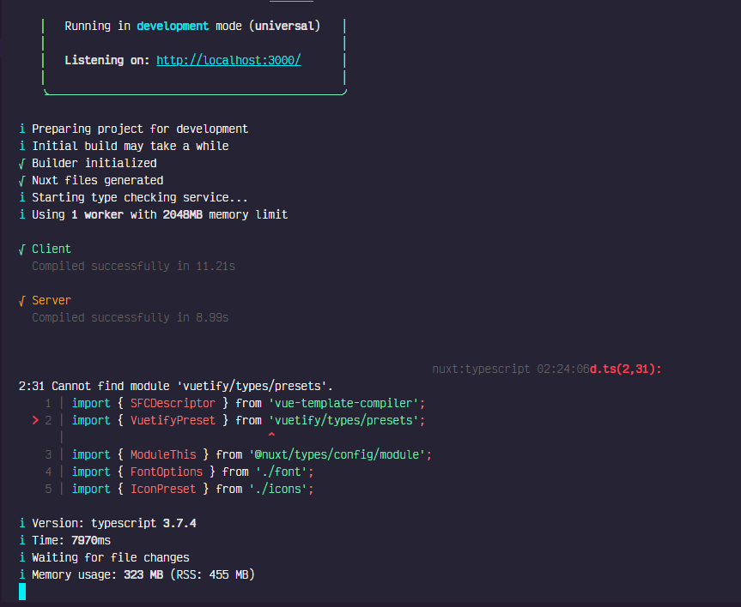The height and width of the screenshot is (607, 741).
Task: Click the red error arrow beside line 2
Action: pyautogui.click(x=35, y=420)
